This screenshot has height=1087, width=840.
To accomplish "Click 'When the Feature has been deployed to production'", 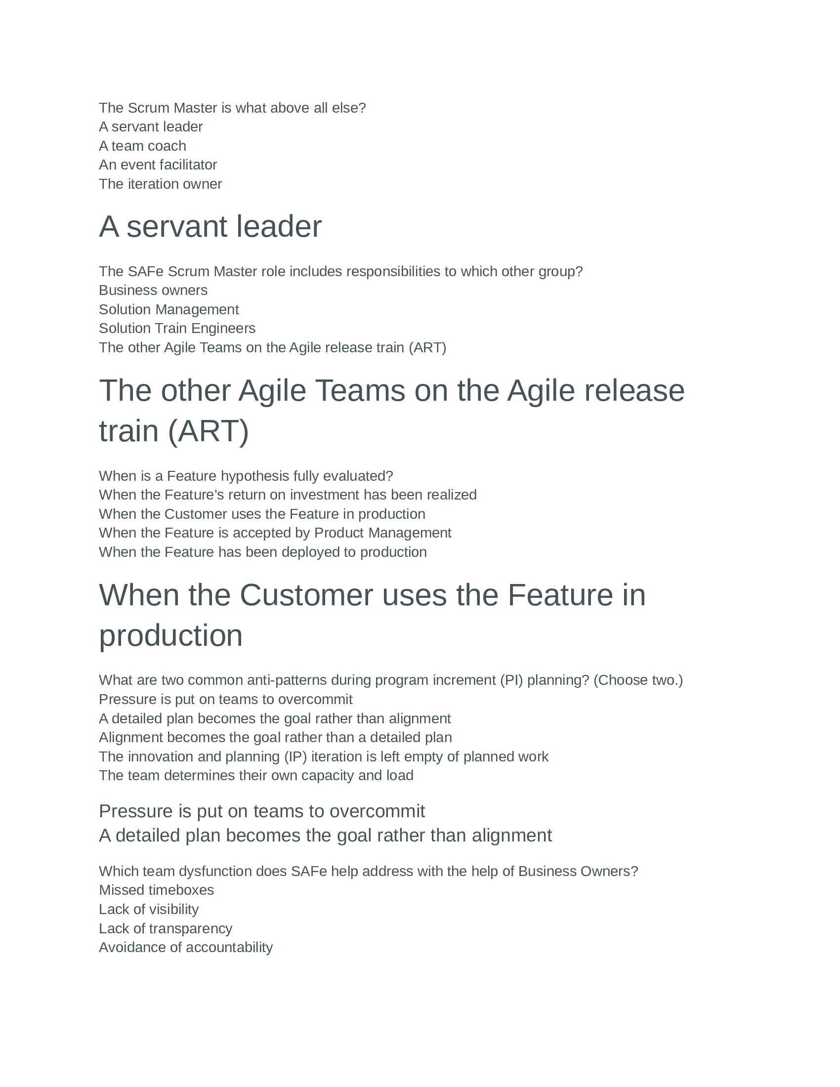I will 263,552.
